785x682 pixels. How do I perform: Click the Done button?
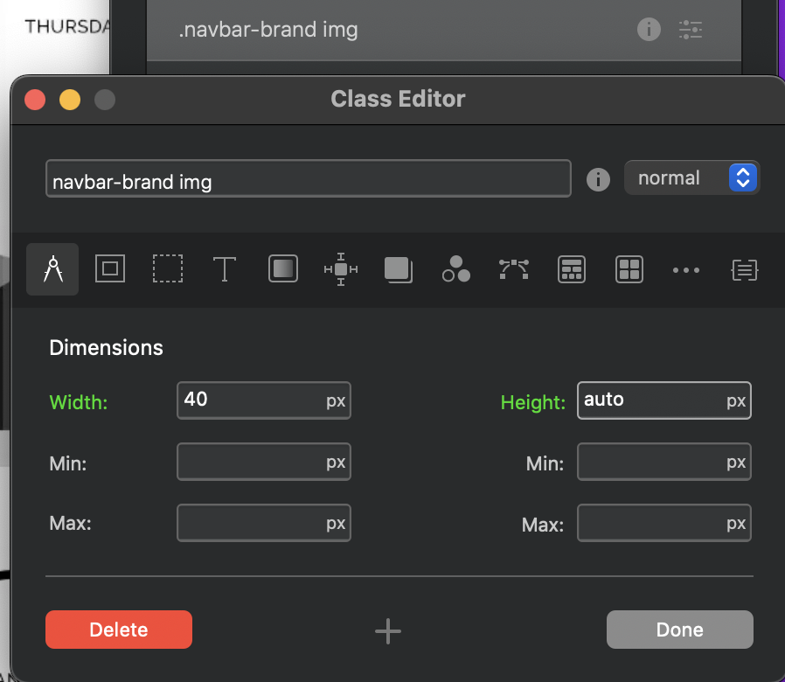pyautogui.click(x=679, y=630)
